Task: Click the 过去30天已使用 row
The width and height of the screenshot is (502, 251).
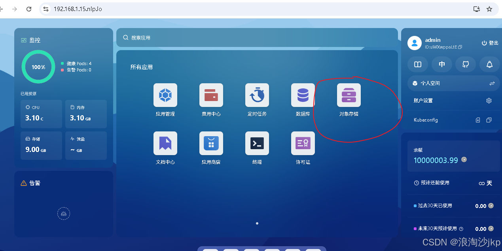Action: [x=453, y=206]
